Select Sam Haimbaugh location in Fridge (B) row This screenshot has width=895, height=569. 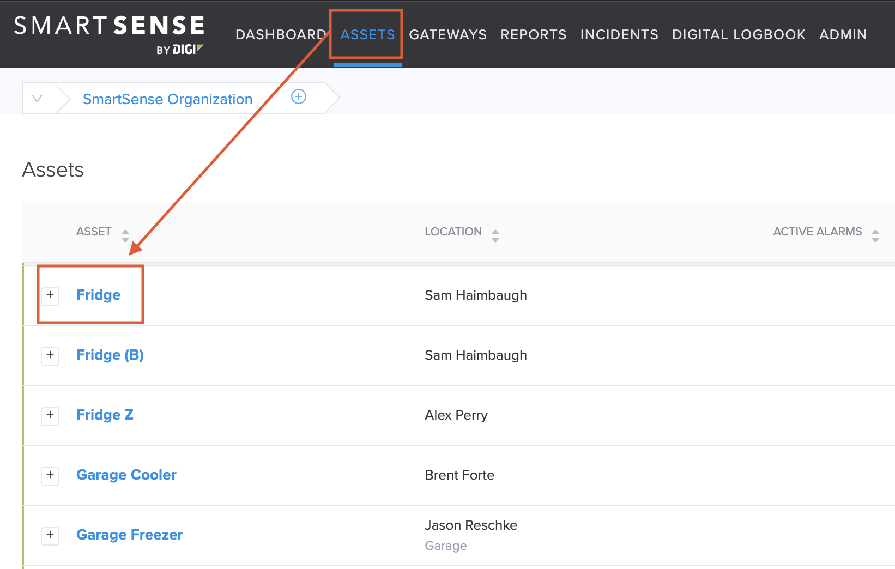[x=476, y=355]
